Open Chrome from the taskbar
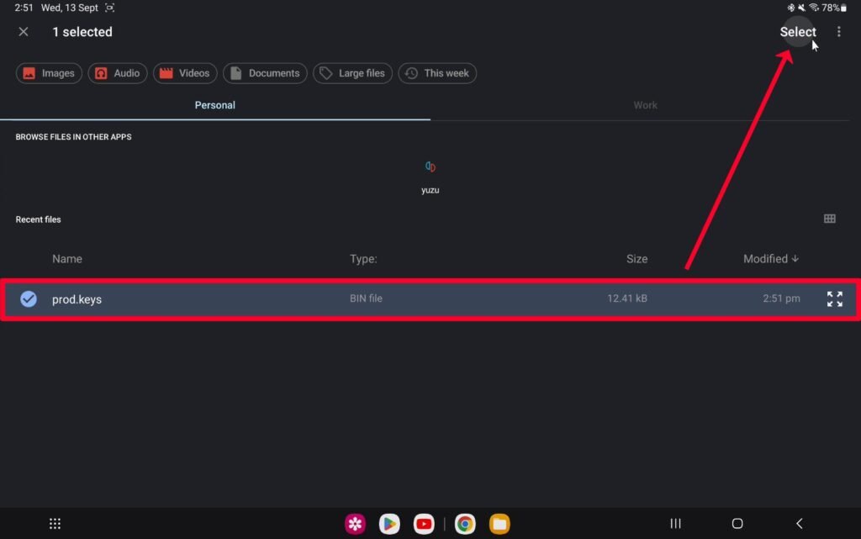 [x=464, y=524]
